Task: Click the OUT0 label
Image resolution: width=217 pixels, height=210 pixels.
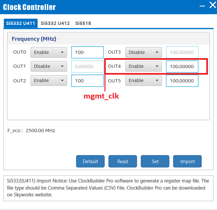Action: pos(19,52)
